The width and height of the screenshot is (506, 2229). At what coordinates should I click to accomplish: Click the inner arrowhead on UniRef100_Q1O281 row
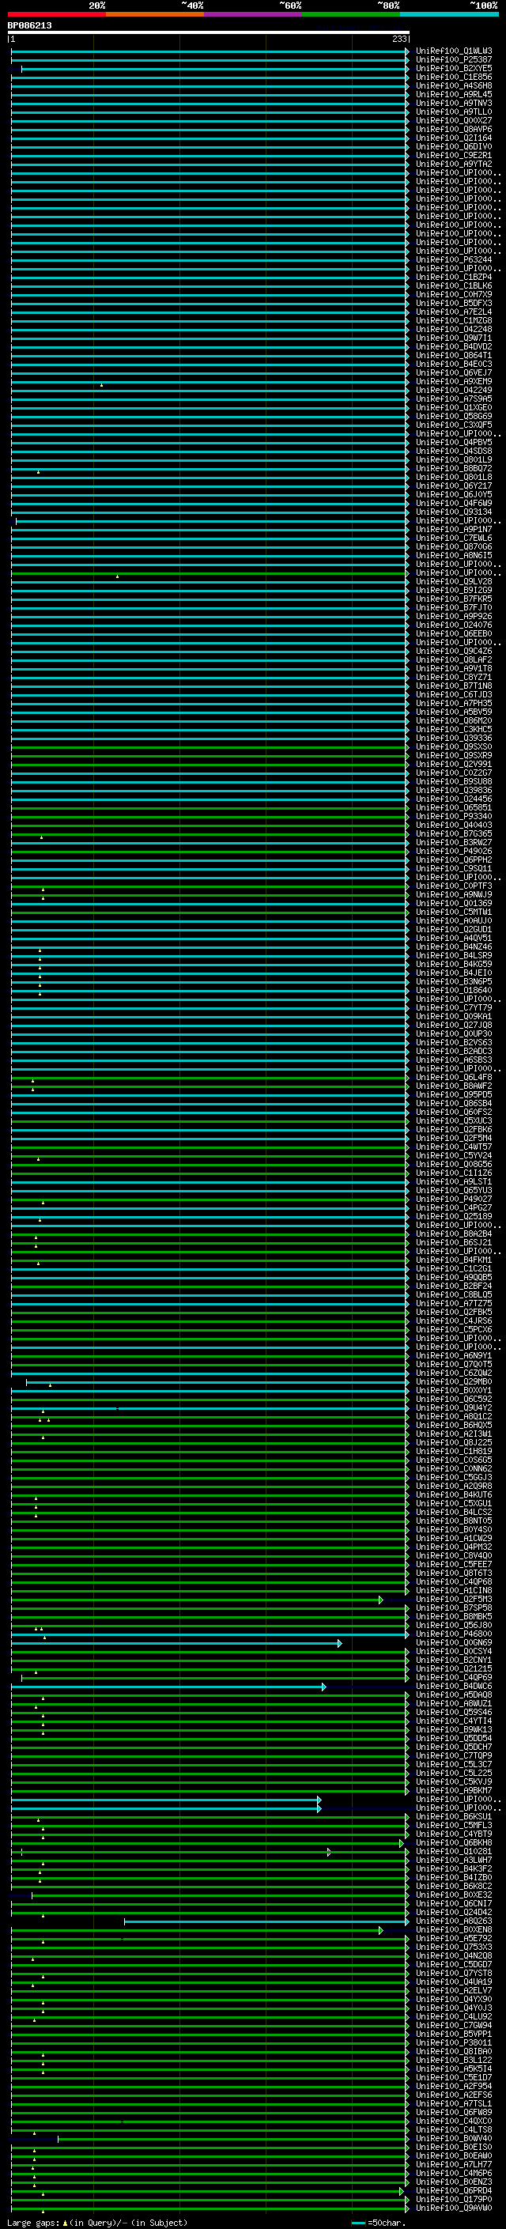pyautogui.click(x=329, y=1852)
